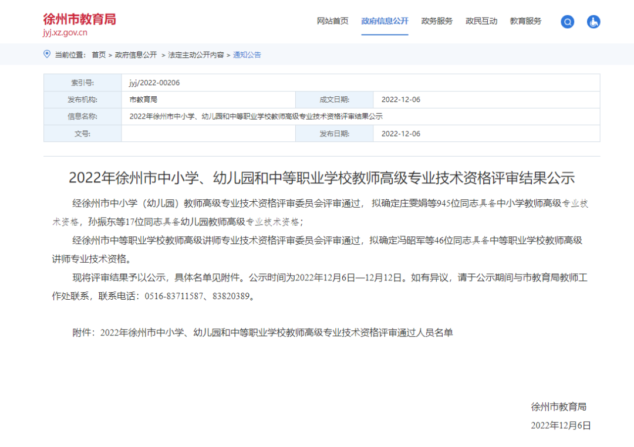
Task: Click the 成文日期 label cell
Action: [x=335, y=99]
